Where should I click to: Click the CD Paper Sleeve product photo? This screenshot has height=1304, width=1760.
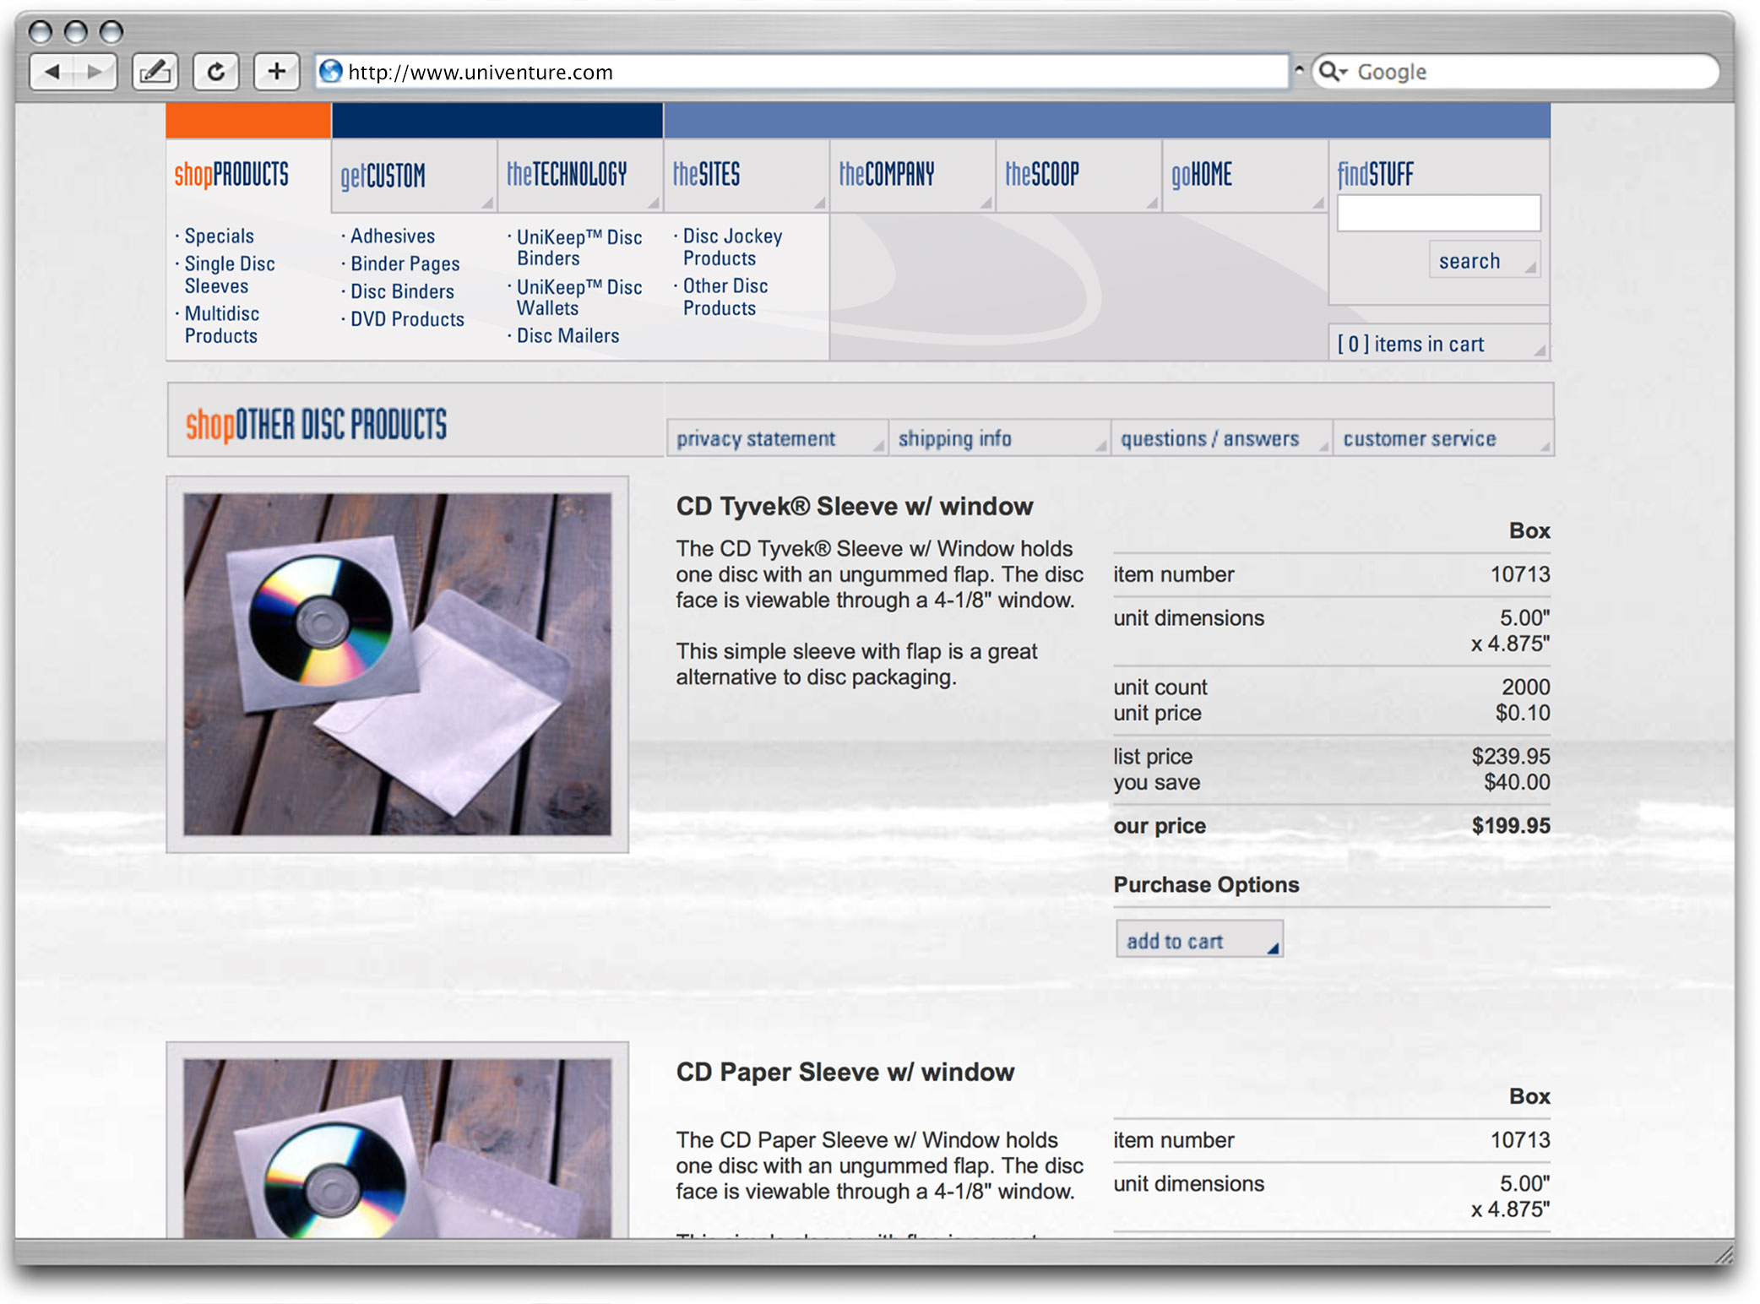tap(397, 1149)
